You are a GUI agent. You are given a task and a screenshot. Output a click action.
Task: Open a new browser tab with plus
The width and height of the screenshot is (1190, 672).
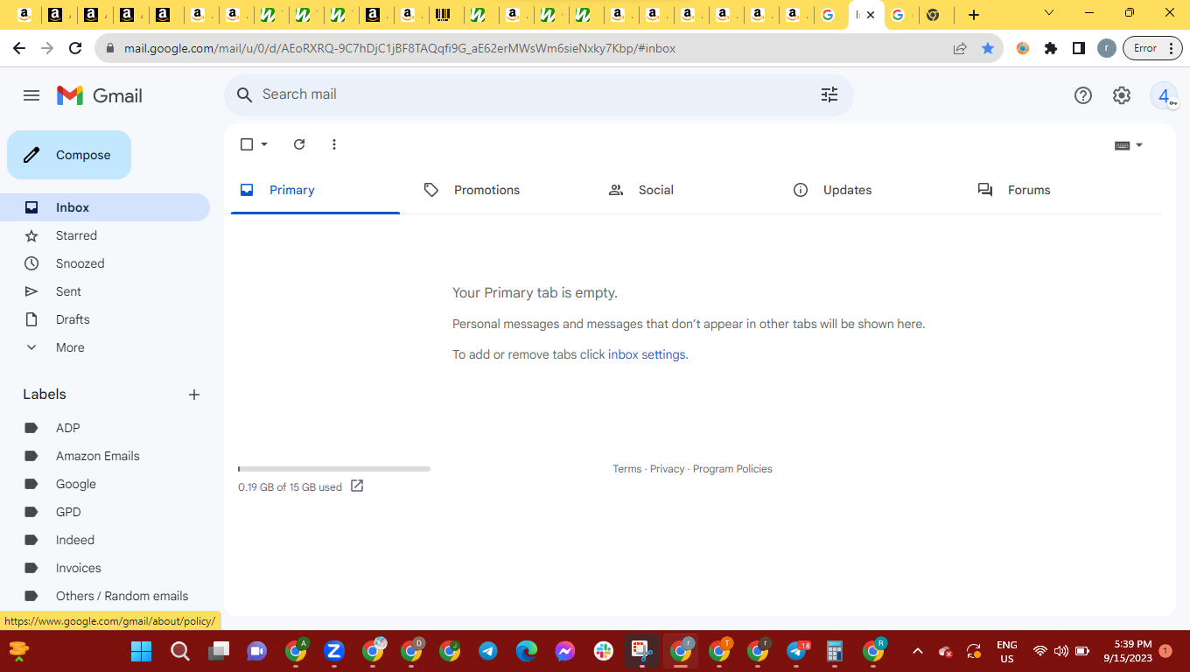(x=974, y=15)
